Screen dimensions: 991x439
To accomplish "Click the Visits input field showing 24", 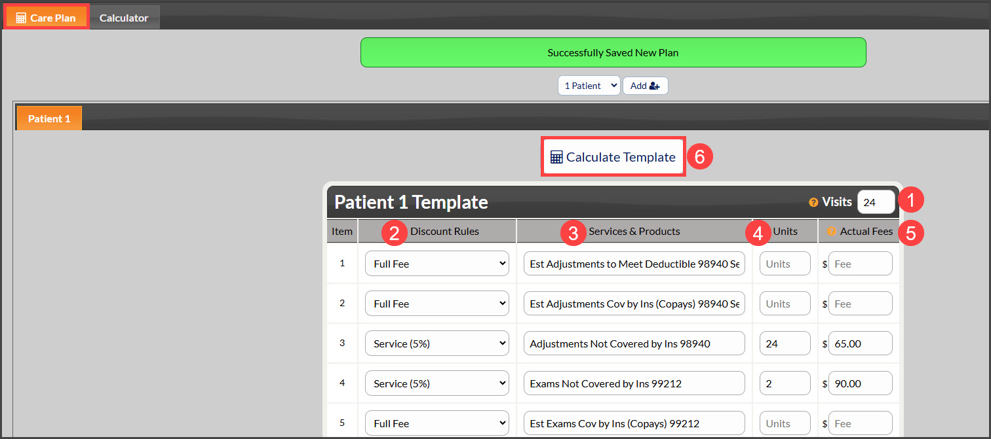I will tap(876, 202).
